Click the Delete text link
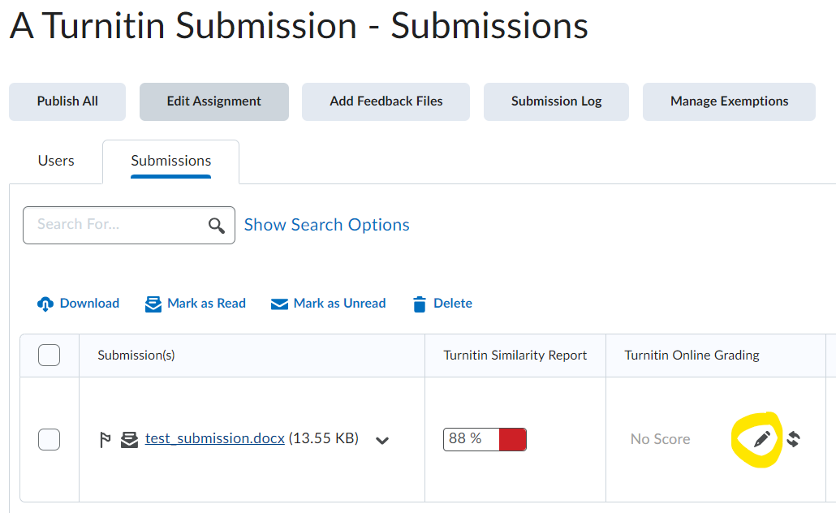The width and height of the screenshot is (836, 513). (453, 304)
